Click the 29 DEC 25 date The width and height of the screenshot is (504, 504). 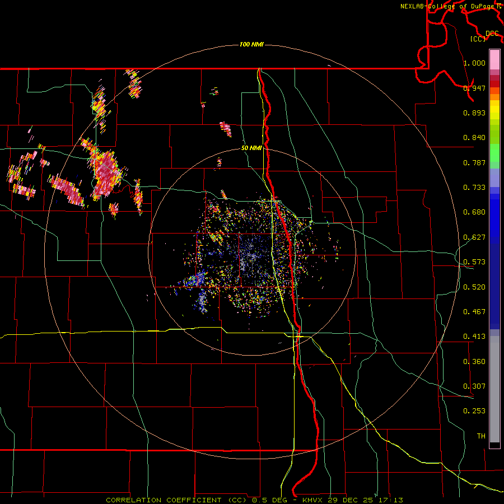[351, 500]
